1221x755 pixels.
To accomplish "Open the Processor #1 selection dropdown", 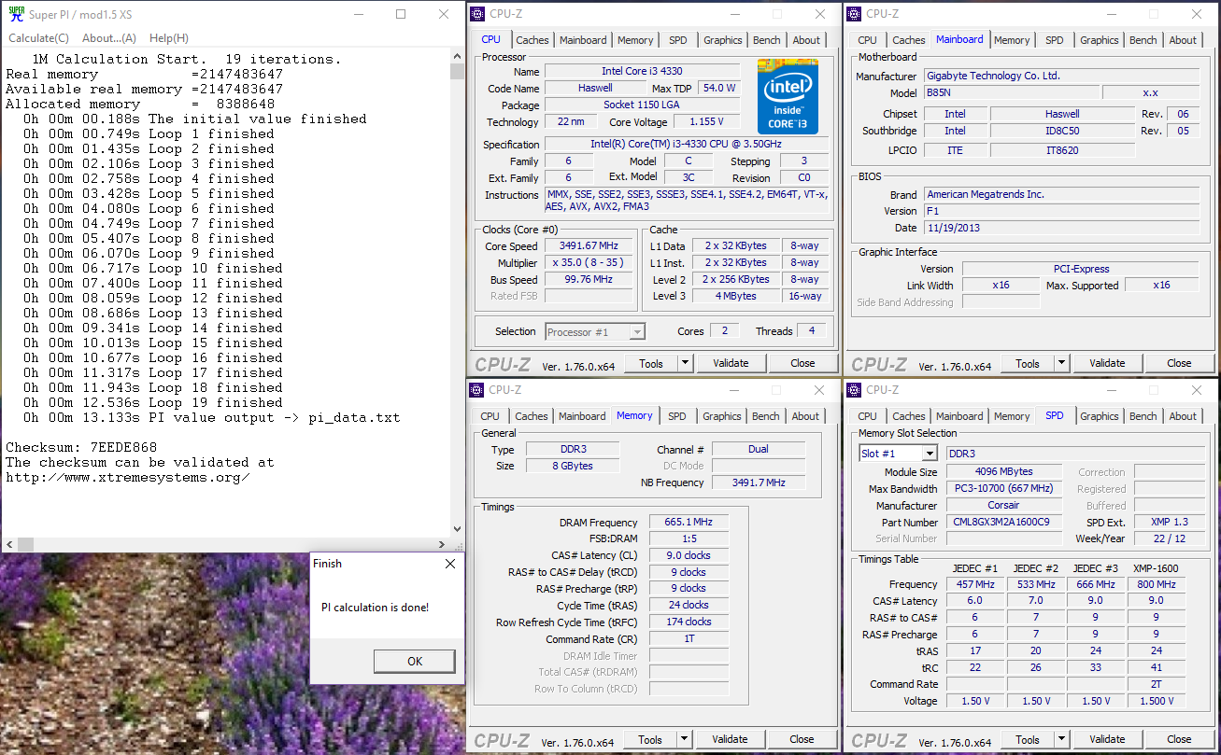I will [x=594, y=331].
